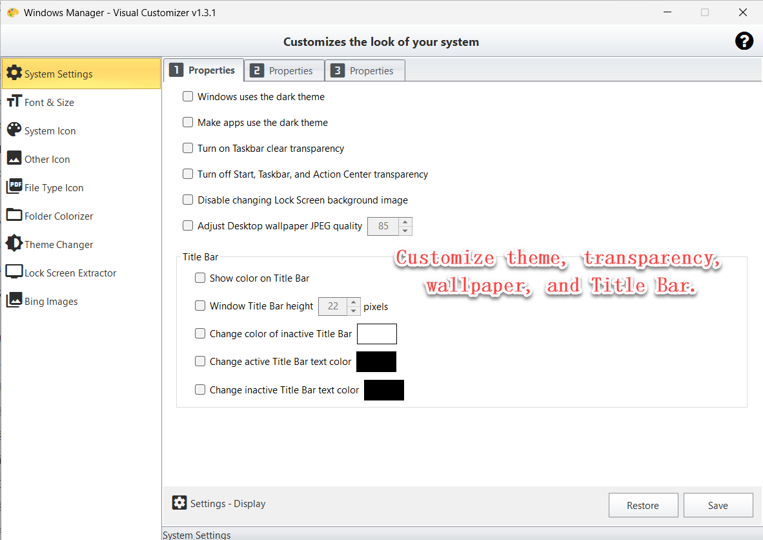Click the Lock Screen Extractor monitor icon
The height and width of the screenshot is (540, 763).
coord(14,272)
